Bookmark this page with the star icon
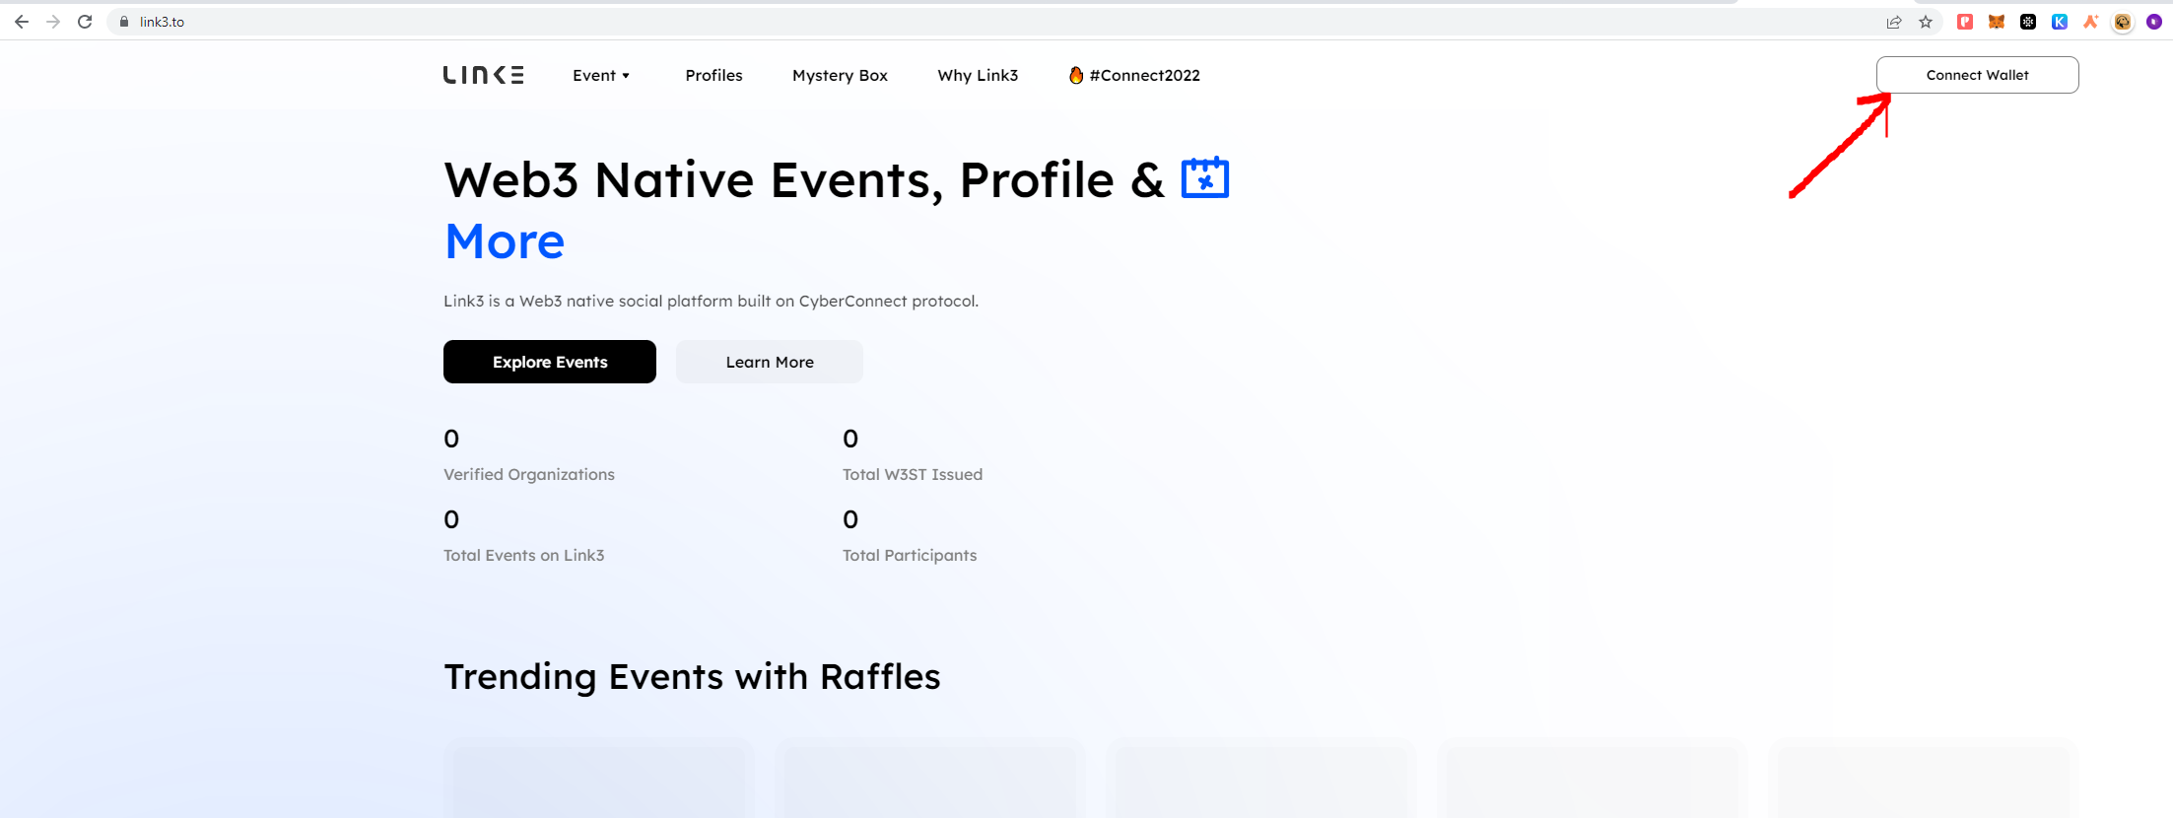 [1926, 22]
